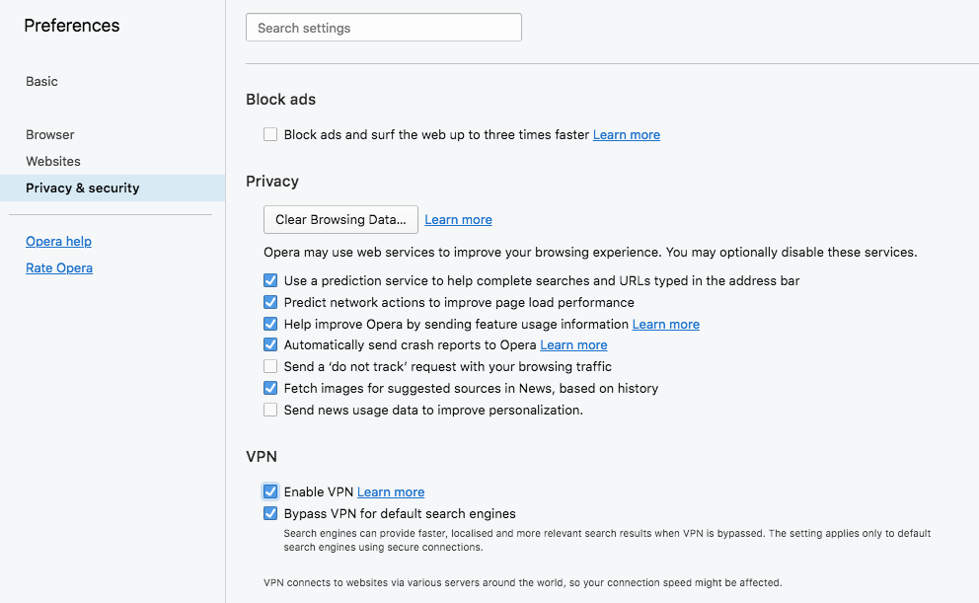This screenshot has width=979, height=603.
Task: Uncheck Fetch images for suggested News sources
Action: tap(270, 389)
